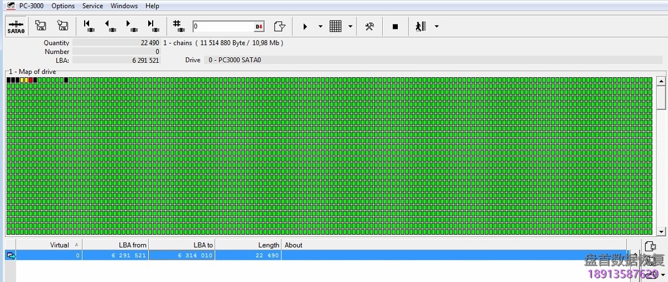Viewport: 668px width, 282px height.
Task: Open settings with crossed hammers icon
Action: [x=369, y=26]
